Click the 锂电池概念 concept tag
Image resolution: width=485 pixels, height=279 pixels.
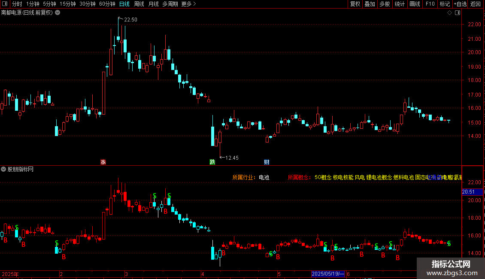[379, 177]
